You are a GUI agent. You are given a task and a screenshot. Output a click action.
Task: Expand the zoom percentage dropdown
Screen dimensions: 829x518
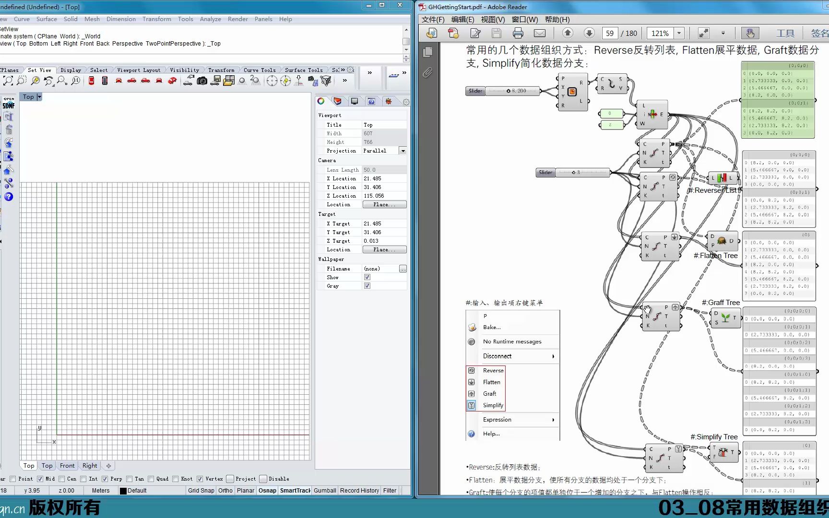pyautogui.click(x=679, y=33)
